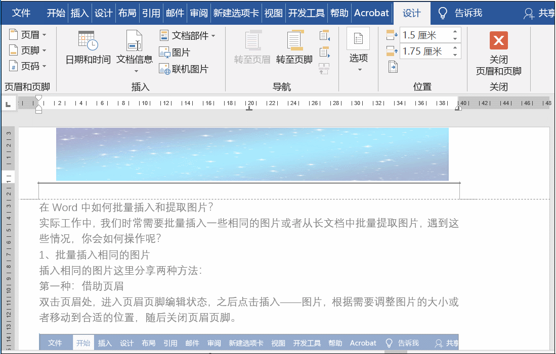Close header and footer with 关闭页眉和页脚
Screen dimensions: 556x354
pyautogui.click(x=498, y=53)
